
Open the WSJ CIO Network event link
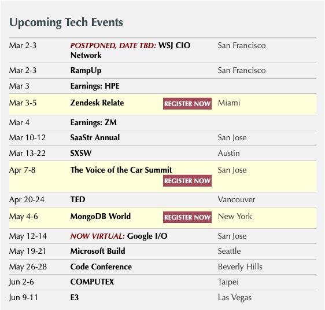(130, 50)
